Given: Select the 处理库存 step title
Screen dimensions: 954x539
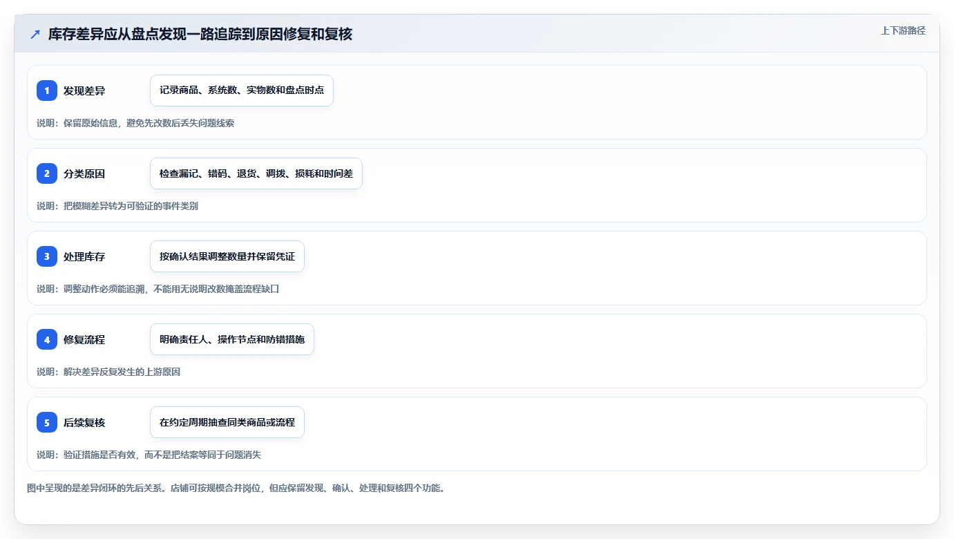Looking at the screenshot, I should pyautogui.click(x=84, y=256).
